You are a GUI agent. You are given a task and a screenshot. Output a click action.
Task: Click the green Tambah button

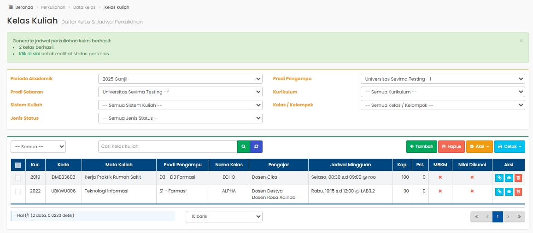(x=422, y=146)
